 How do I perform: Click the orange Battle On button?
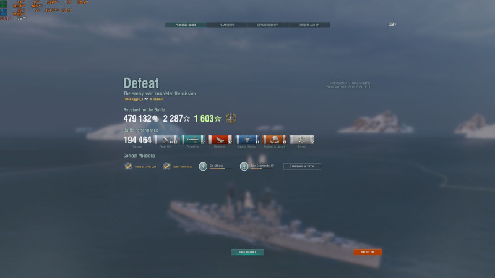pos(368,252)
